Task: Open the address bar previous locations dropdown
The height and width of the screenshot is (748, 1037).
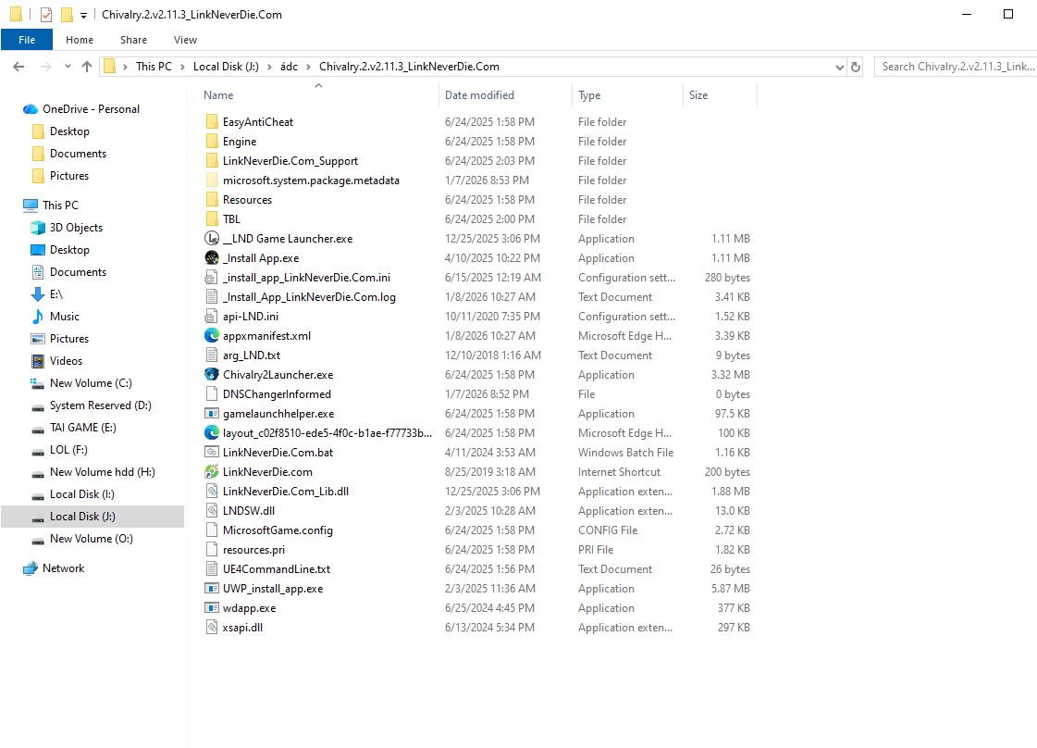Action: (x=839, y=67)
